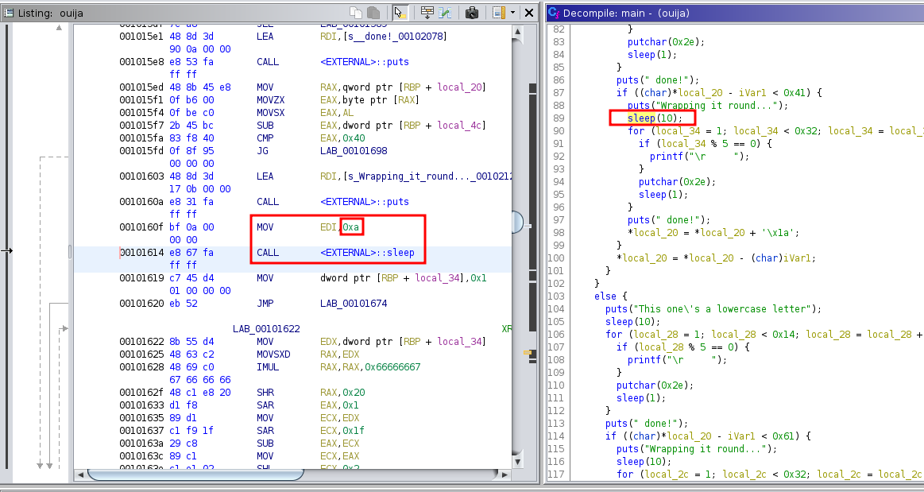Take a snapshot with the camera icon
This screenshot has width=924, height=492.
(x=472, y=13)
